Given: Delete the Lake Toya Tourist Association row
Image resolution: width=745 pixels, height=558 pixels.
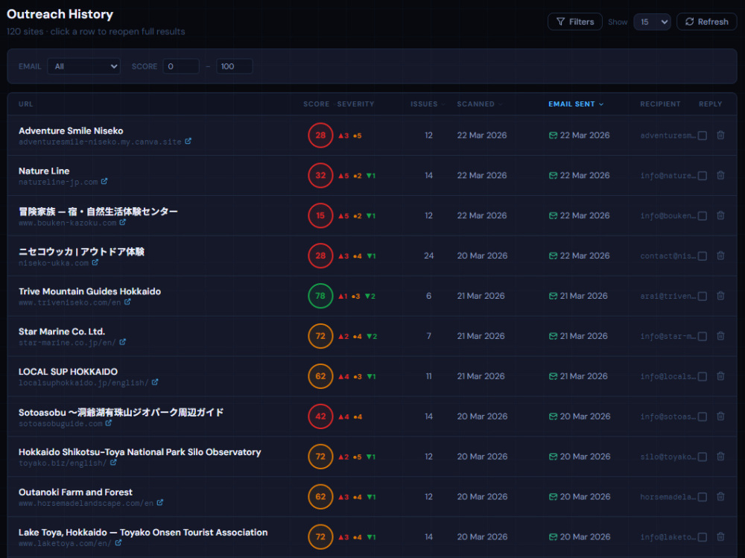Looking at the screenshot, I should coord(720,536).
